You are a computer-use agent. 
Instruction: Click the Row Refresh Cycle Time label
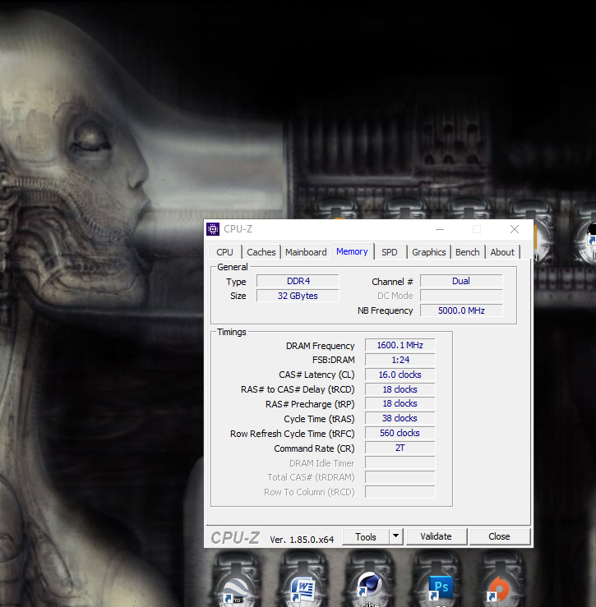click(292, 434)
